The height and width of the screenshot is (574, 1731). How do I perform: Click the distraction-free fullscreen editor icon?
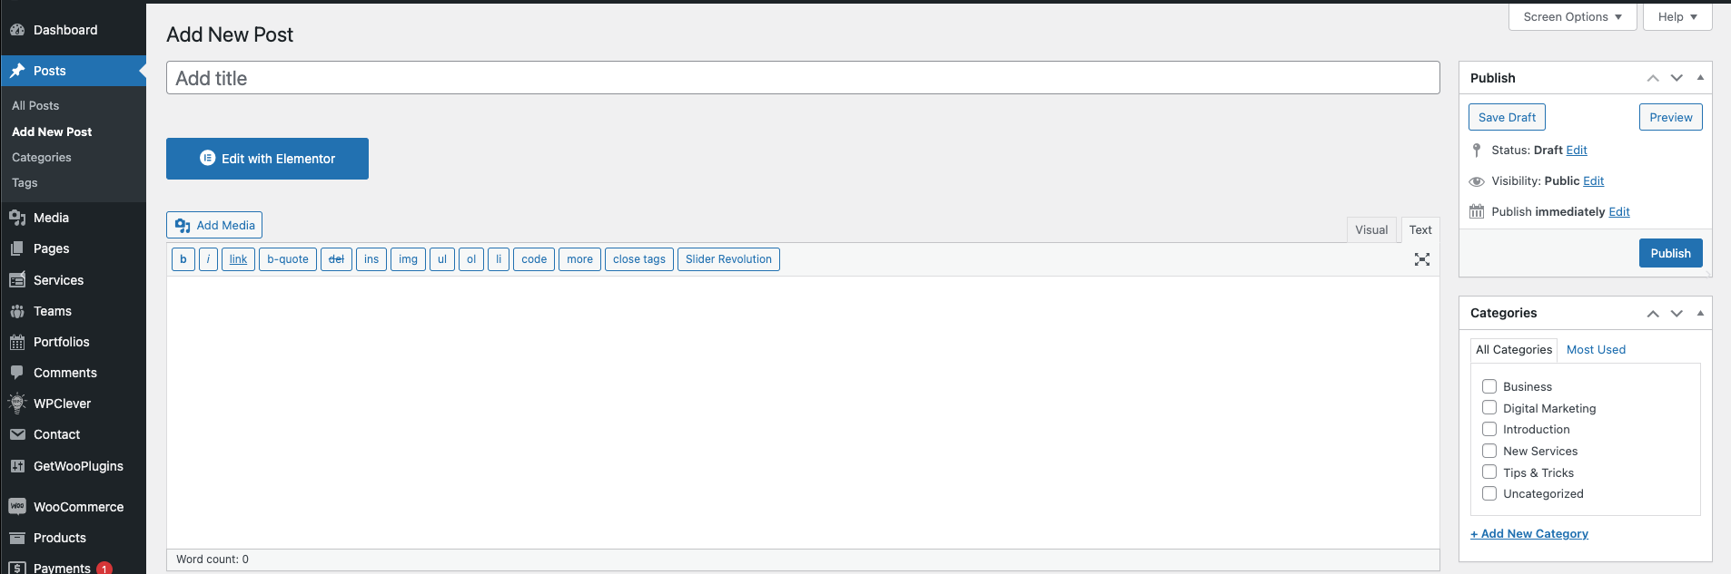(x=1421, y=259)
